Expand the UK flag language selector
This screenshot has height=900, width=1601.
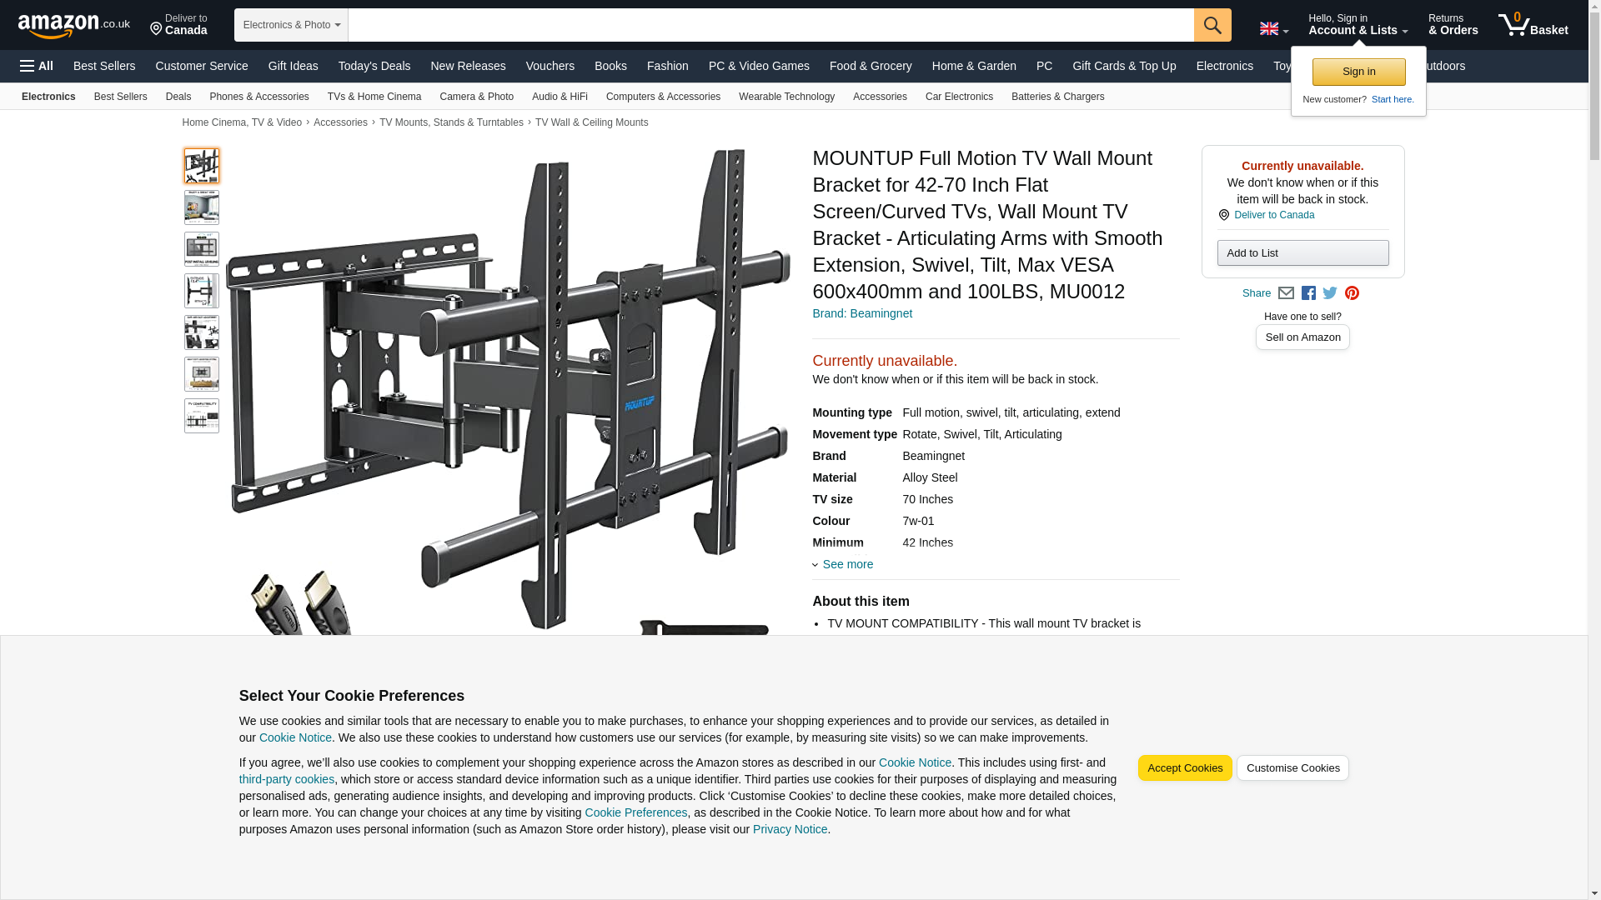click(1273, 28)
